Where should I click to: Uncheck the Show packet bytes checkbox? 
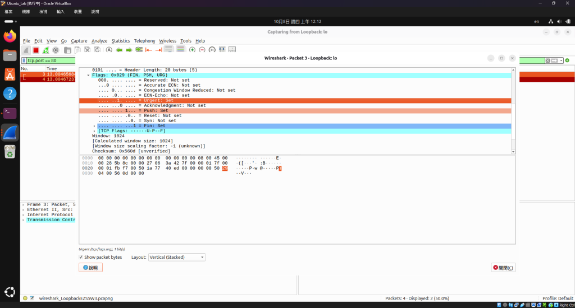81,257
